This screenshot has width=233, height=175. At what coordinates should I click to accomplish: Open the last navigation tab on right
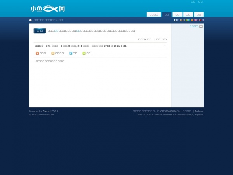point(199,14)
